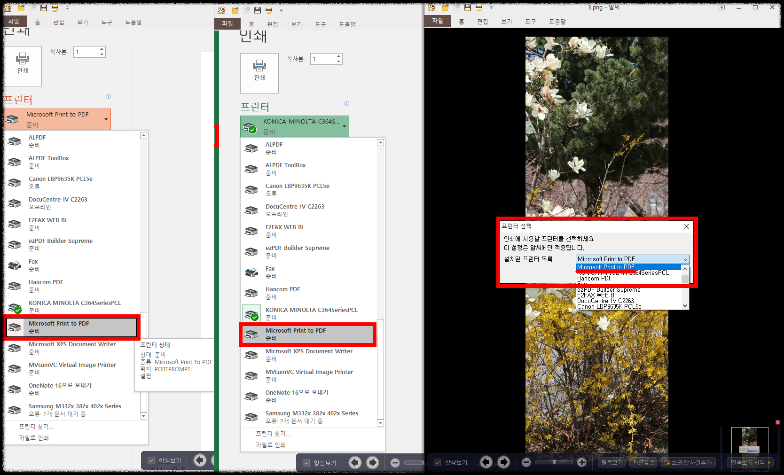Viewport: 784px width, 475px height.
Task: Click the 원본크기 button in the right window
Action: click(612, 462)
